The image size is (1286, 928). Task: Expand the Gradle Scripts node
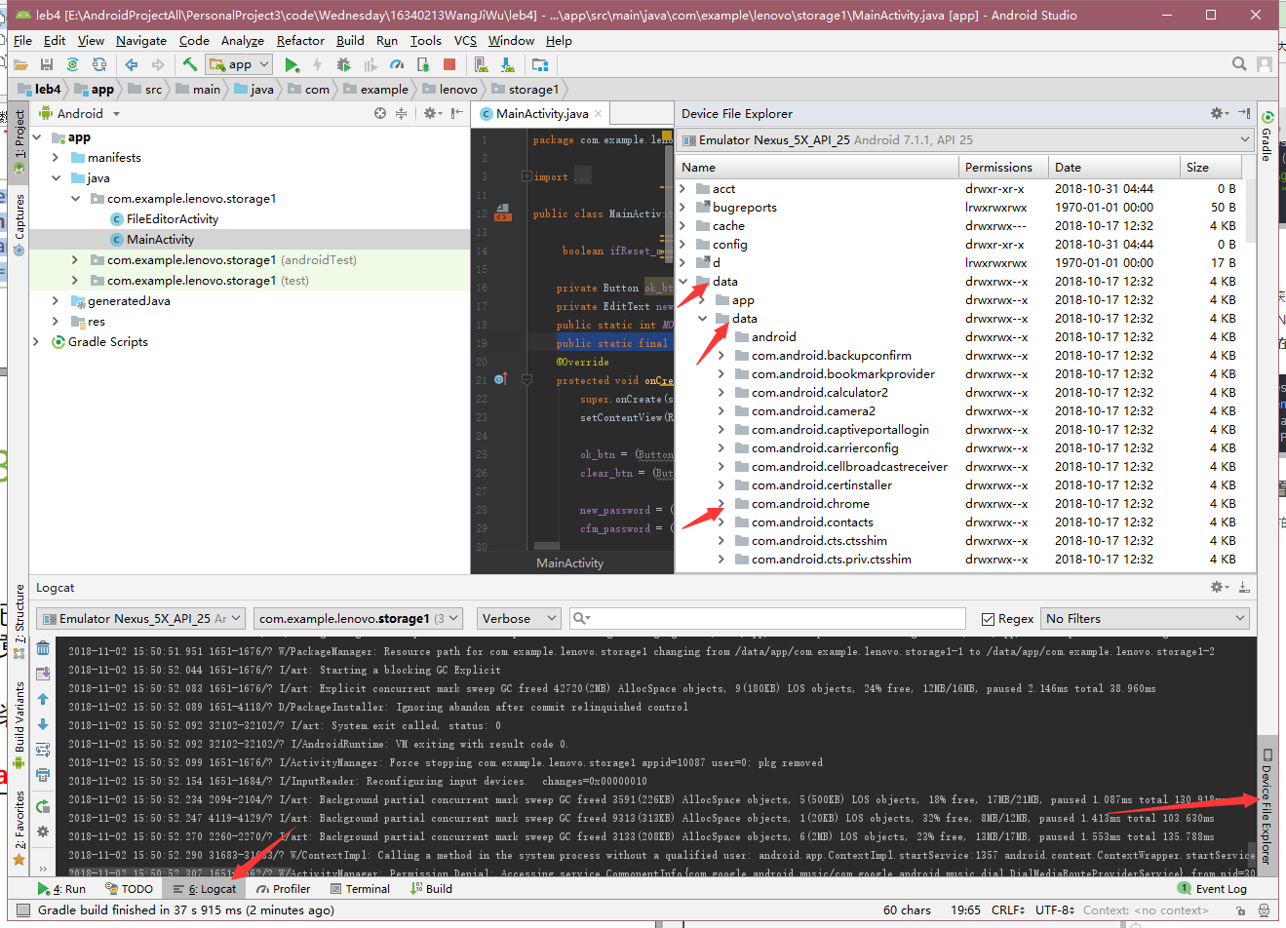click(36, 342)
